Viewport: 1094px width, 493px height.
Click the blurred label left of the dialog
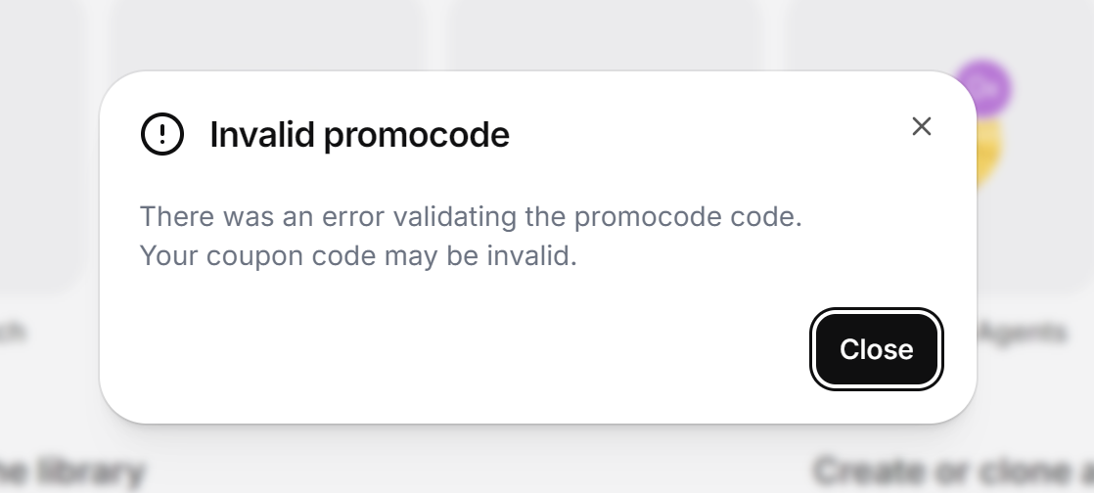13,332
